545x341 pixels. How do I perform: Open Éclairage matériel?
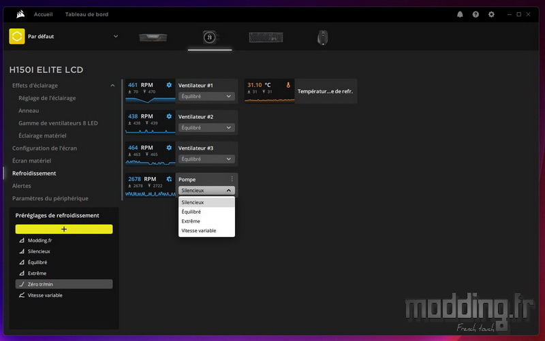(42, 135)
